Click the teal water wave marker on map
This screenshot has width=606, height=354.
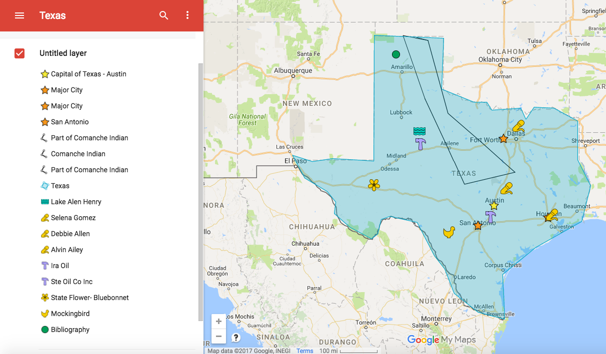[419, 131]
